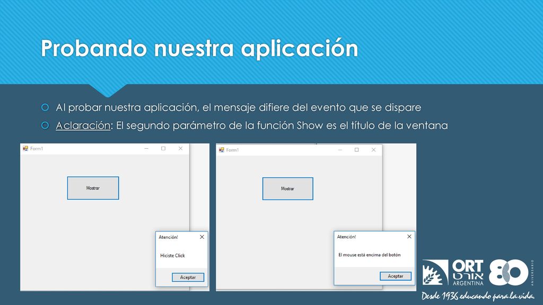Click Mostrar button in left Form1 window
543x305 pixels.
tap(93, 188)
